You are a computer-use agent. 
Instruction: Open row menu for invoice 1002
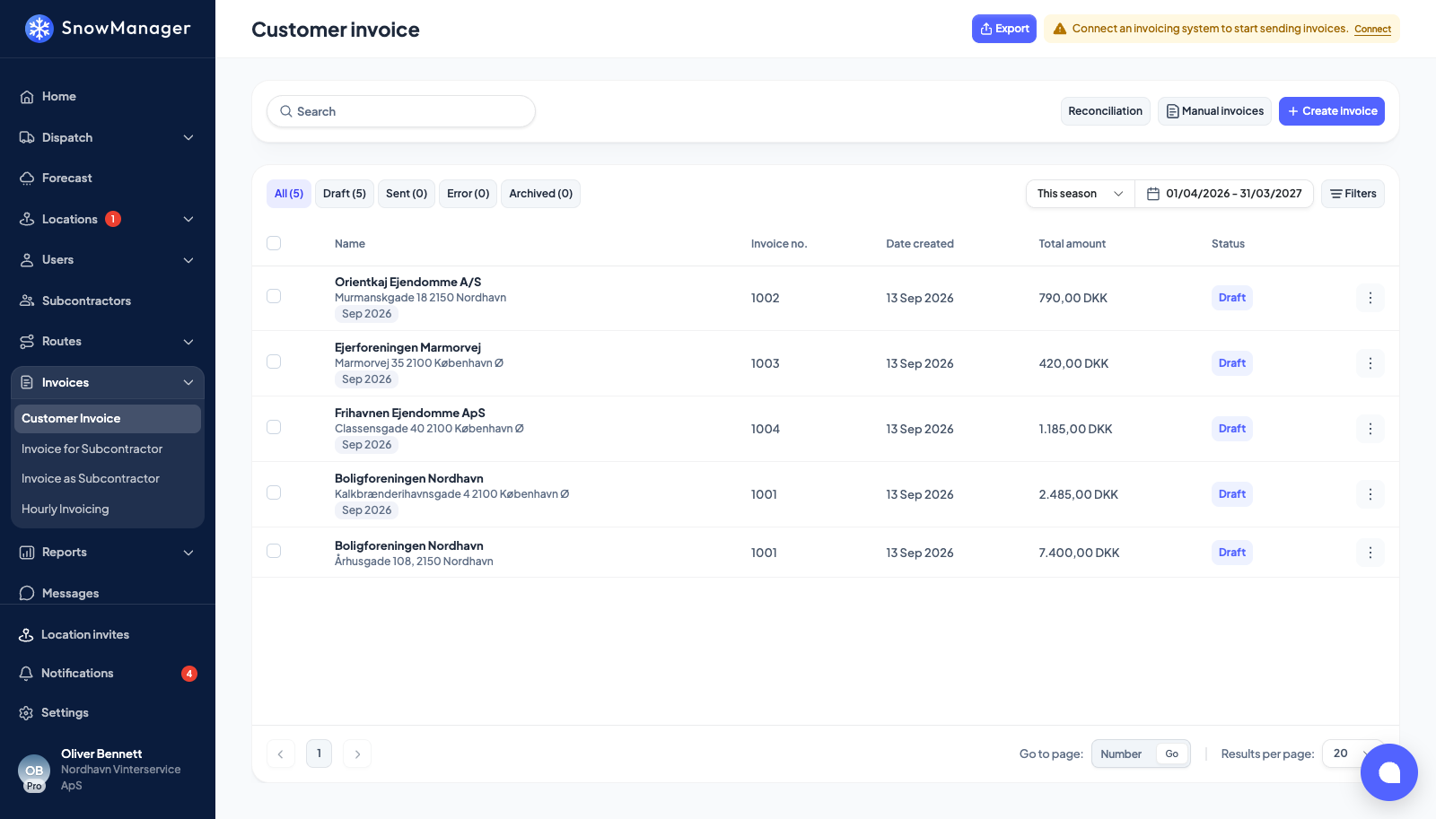point(1370,298)
